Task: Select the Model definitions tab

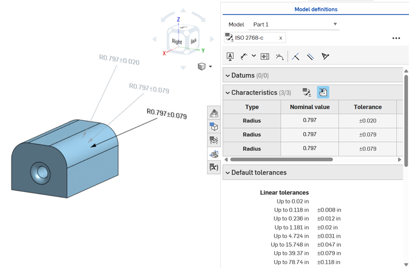Action: (x=316, y=9)
